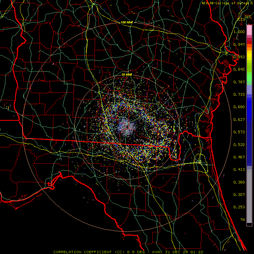Pick the gray band of the colorbar
Screen dimensions: 254x254
[x=249, y=197]
